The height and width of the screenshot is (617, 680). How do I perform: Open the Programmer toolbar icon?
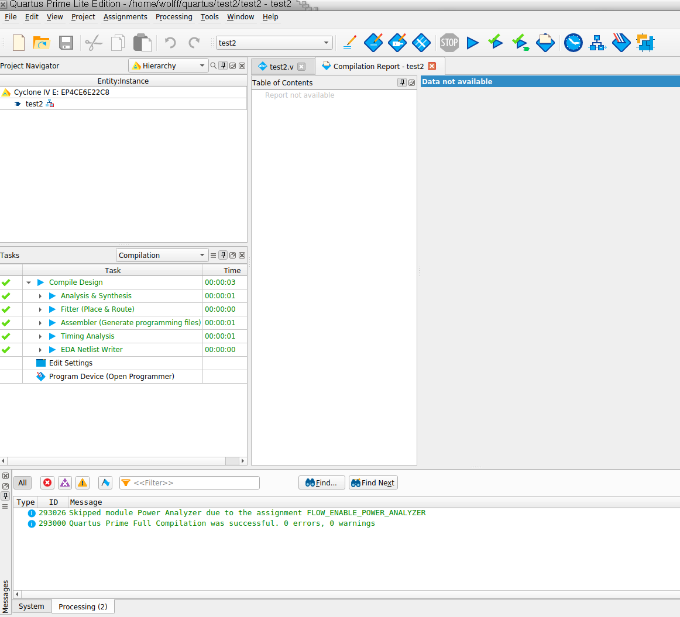[621, 43]
